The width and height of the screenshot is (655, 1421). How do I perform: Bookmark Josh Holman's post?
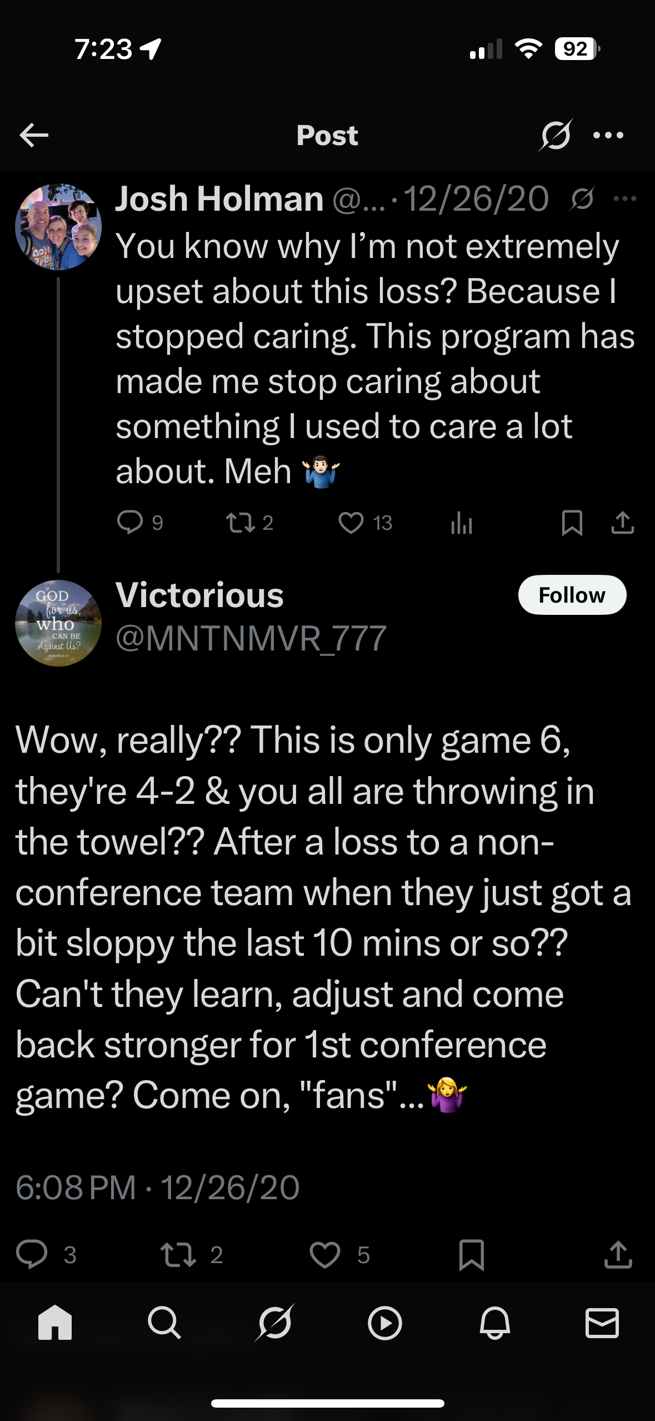572,523
